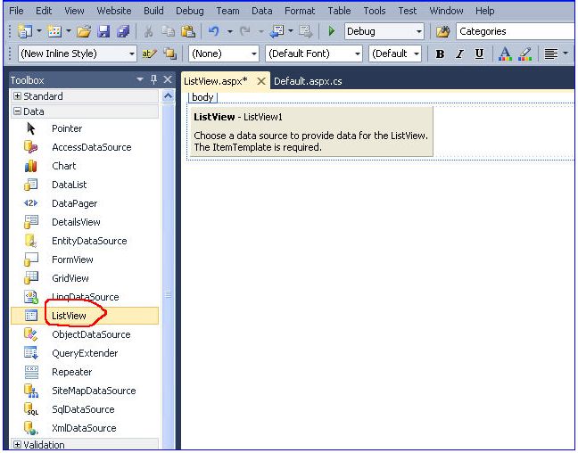Select the FormView control
This screenshot has width=578, height=453.
coord(85,259)
